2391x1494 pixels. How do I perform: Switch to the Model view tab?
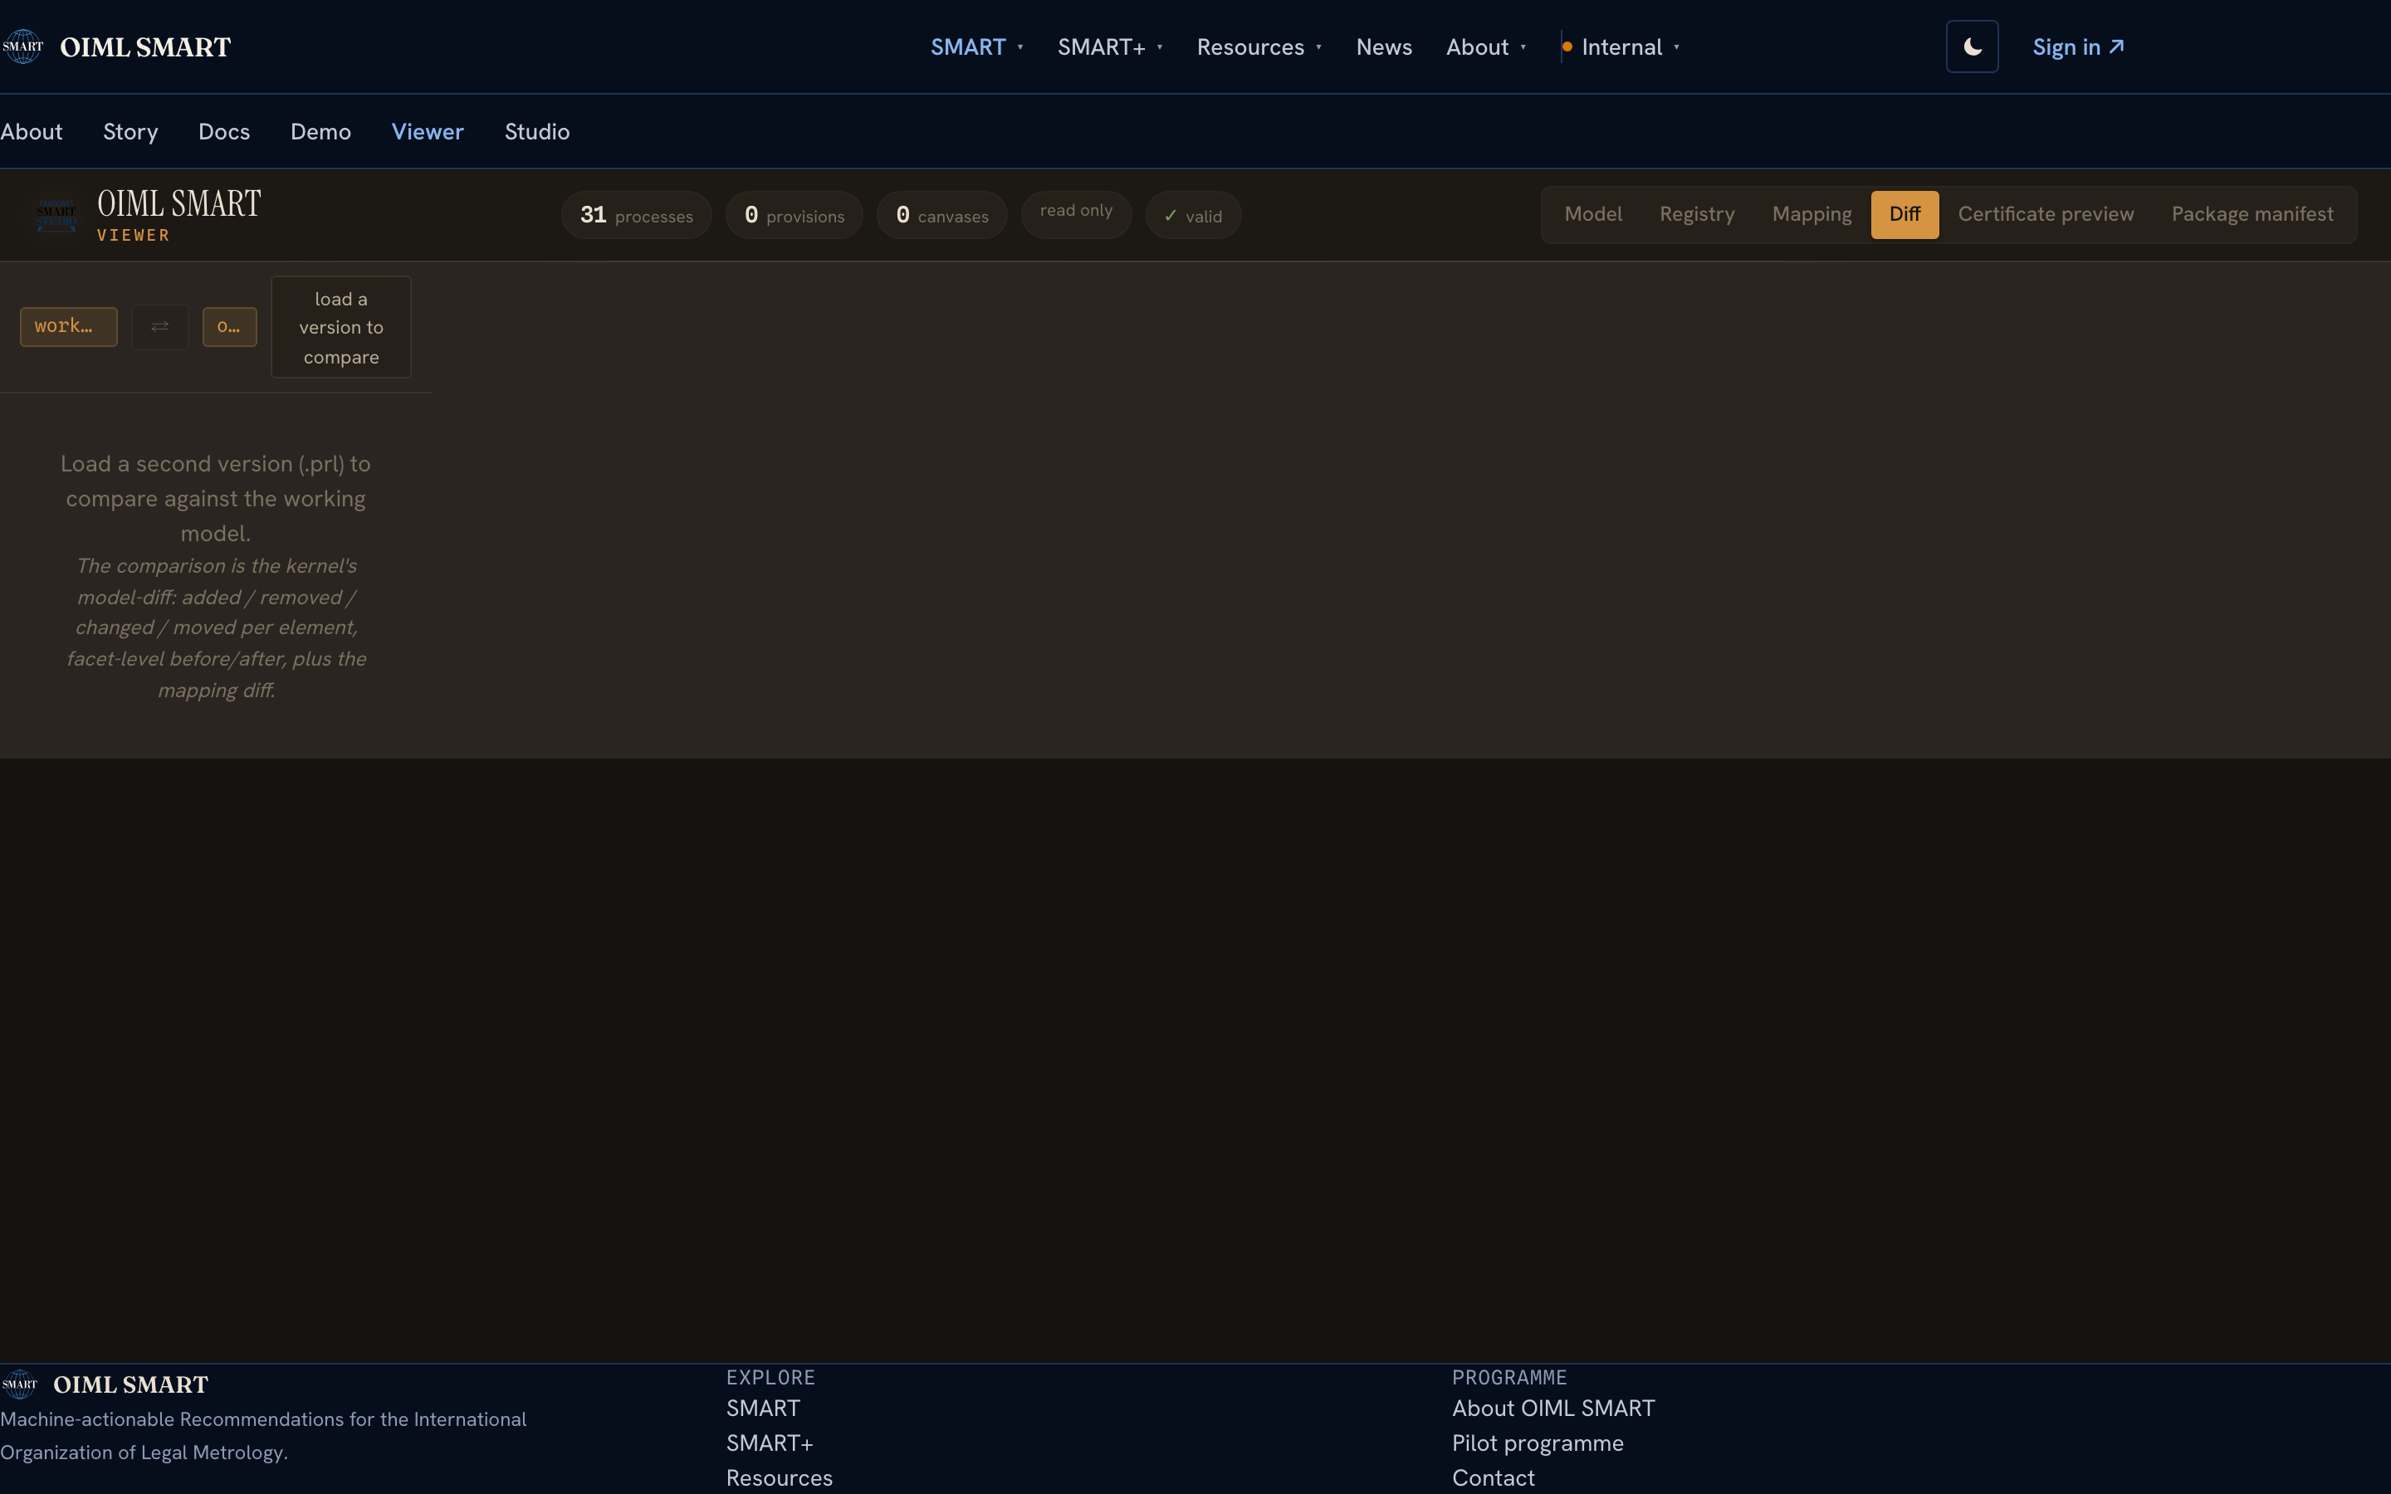click(x=1594, y=214)
